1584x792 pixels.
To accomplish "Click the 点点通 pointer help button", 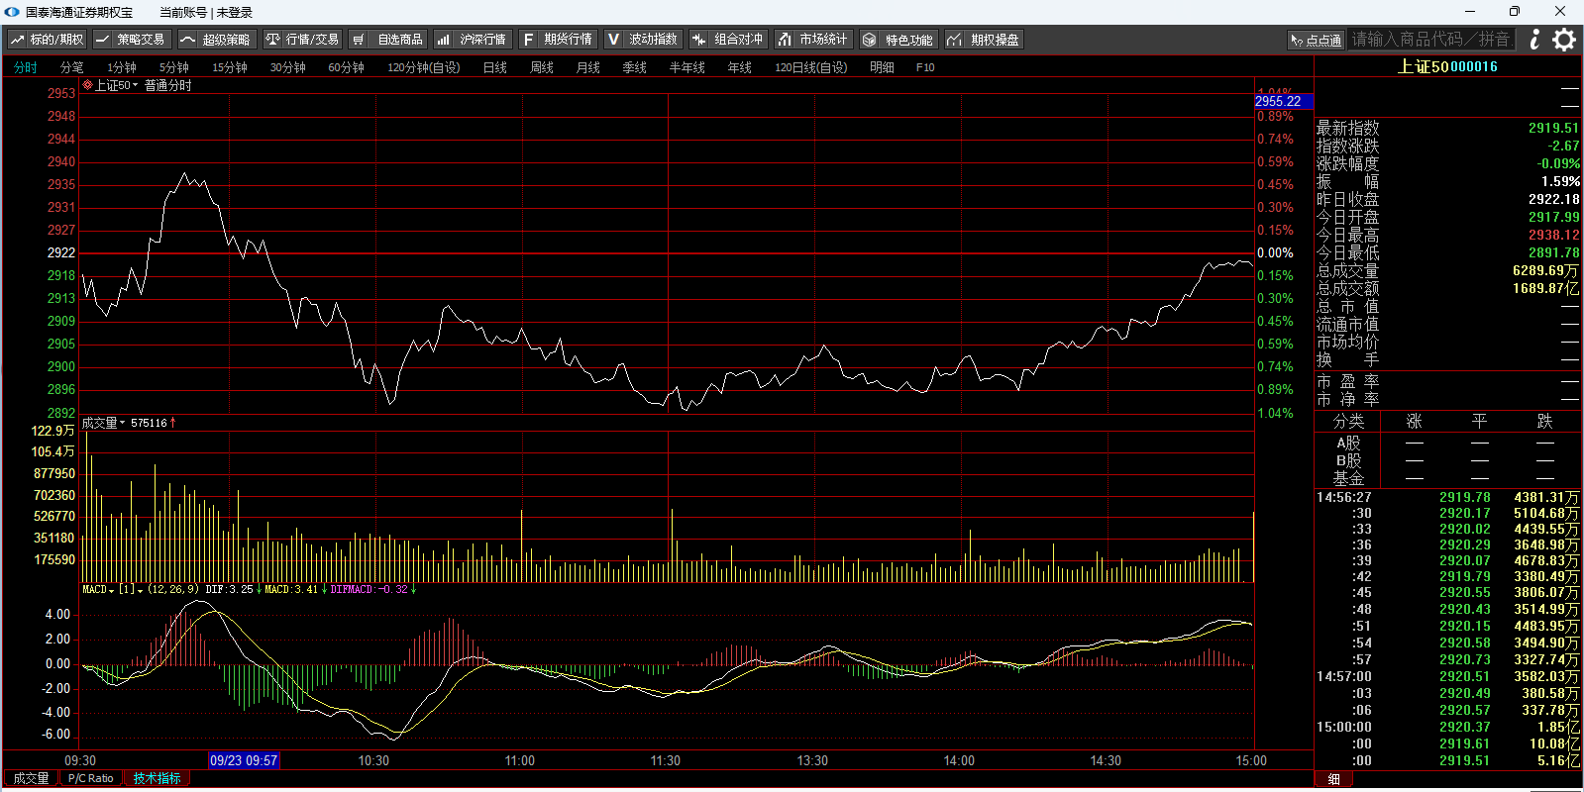I will [1316, 40].
